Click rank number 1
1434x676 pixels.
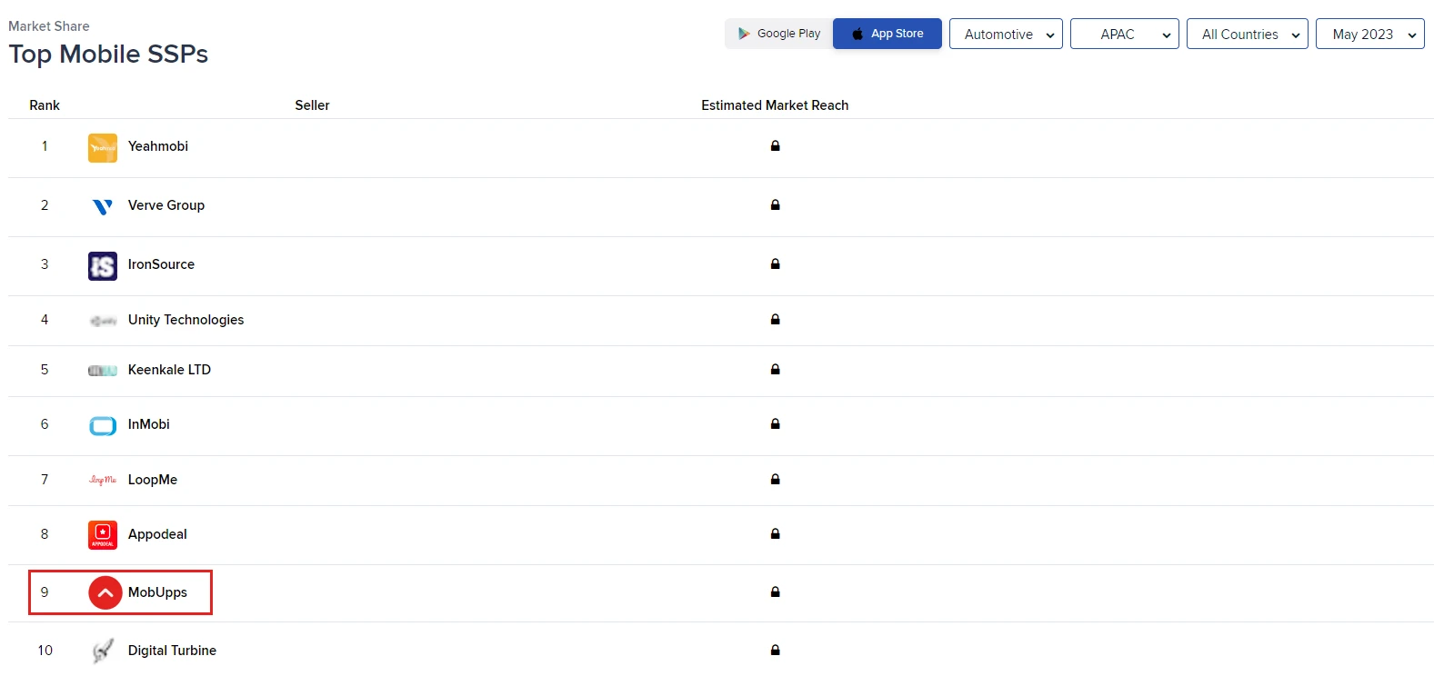pyautogui.click(x=45, y=146)
